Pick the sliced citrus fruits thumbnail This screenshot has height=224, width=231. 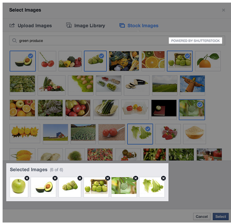pyautogui.click(x=153, y=61)
